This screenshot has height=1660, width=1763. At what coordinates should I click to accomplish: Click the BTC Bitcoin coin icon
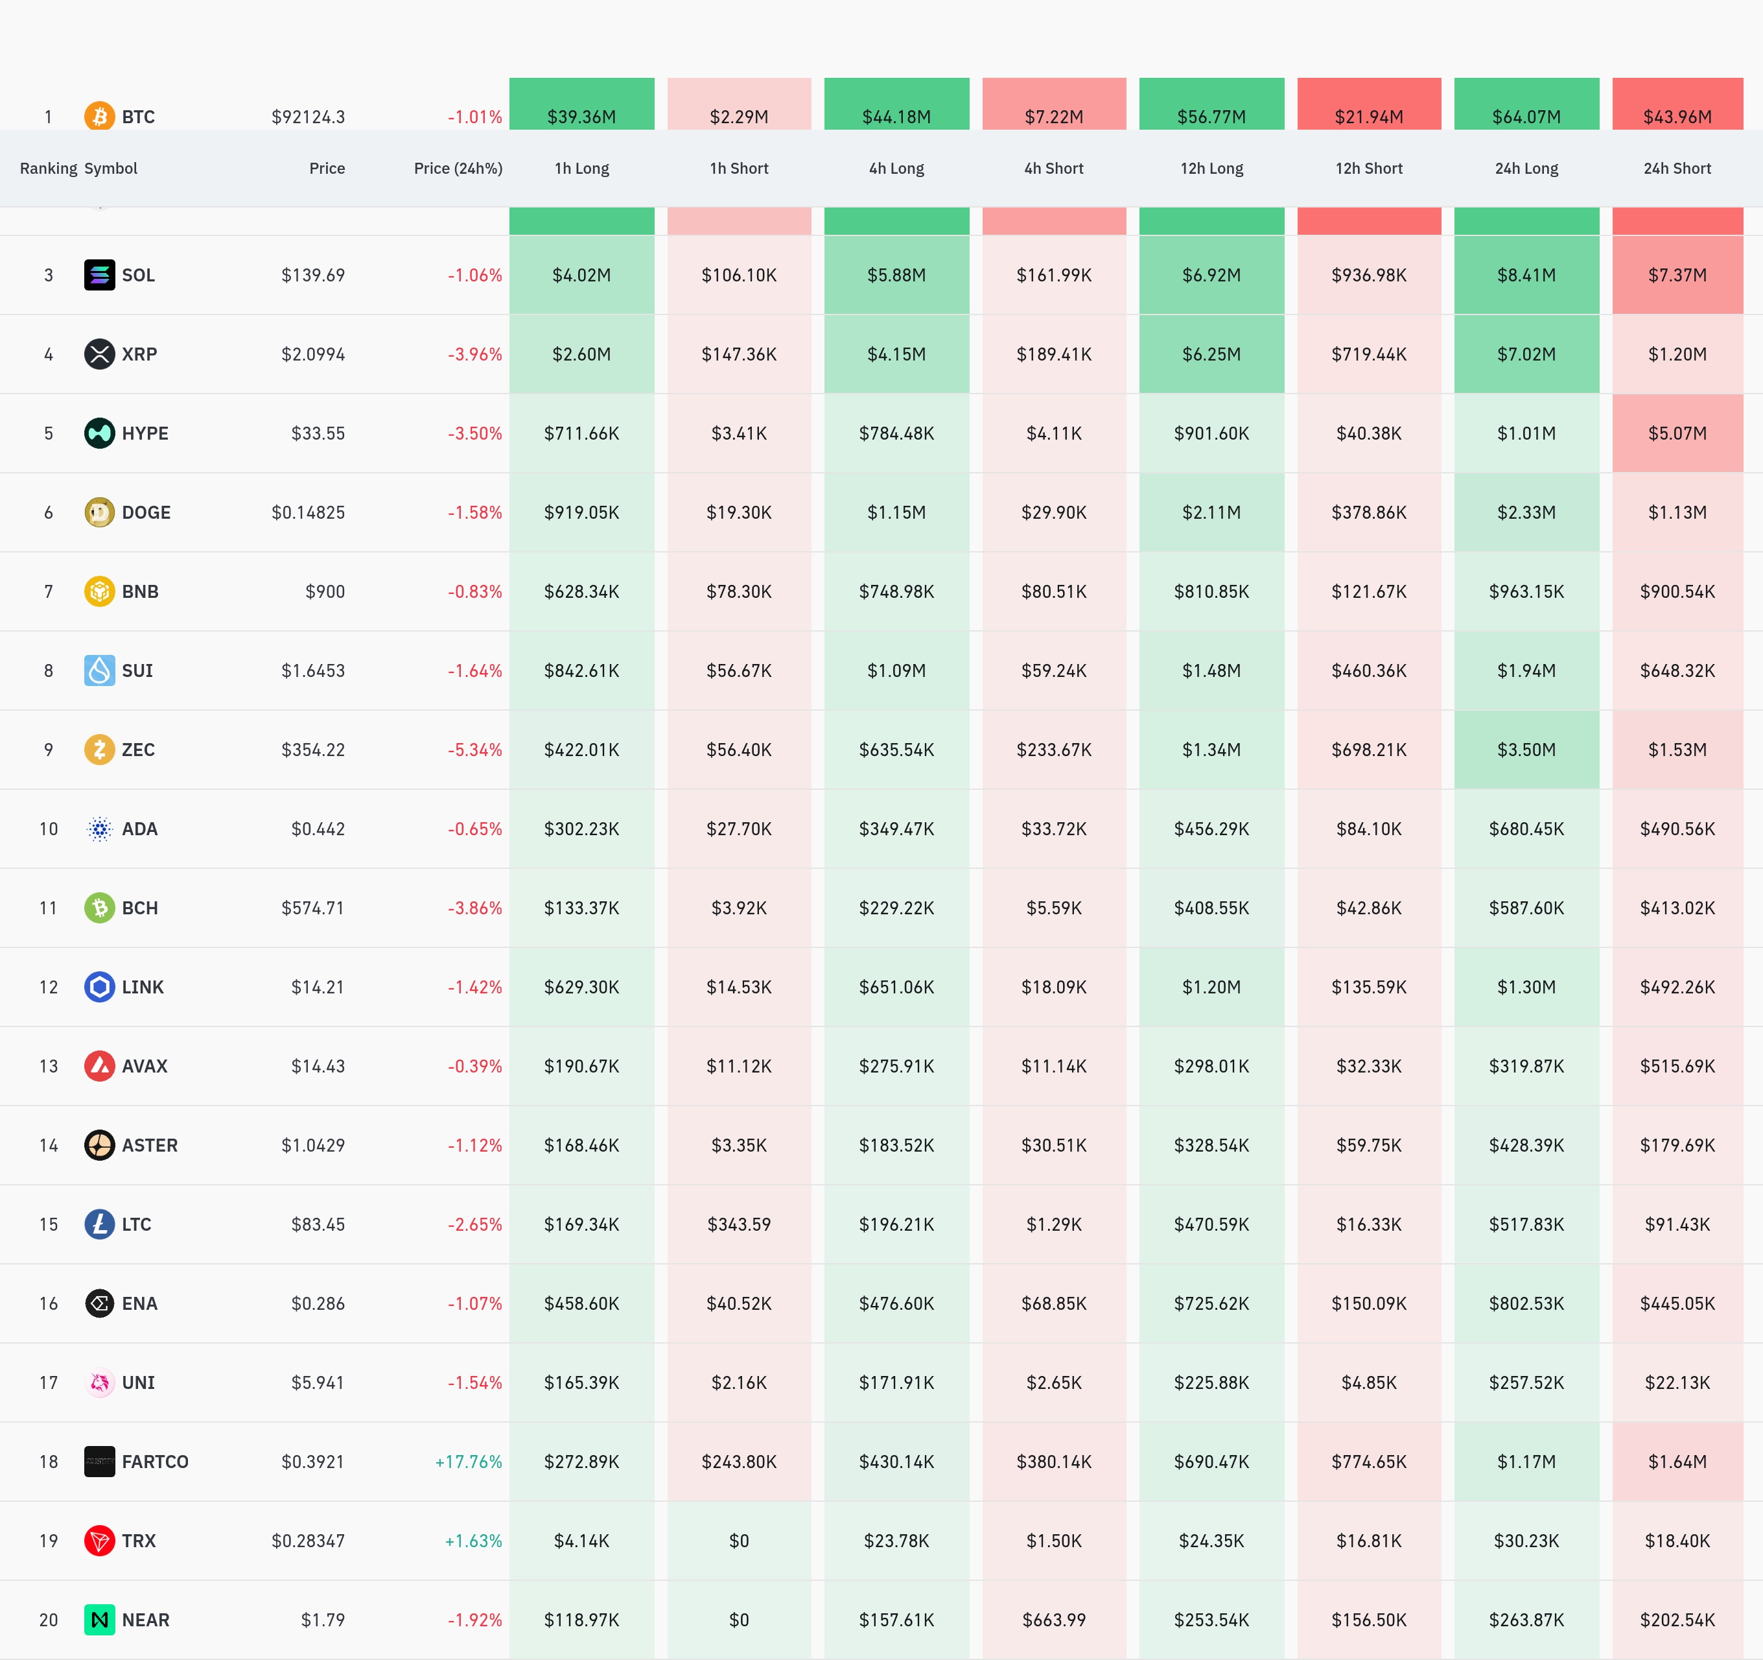(99, 115)
